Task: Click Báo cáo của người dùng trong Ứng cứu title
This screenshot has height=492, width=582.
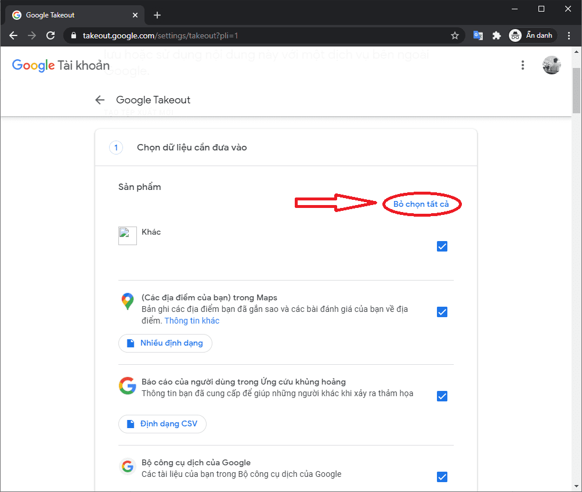Action: 244,382
